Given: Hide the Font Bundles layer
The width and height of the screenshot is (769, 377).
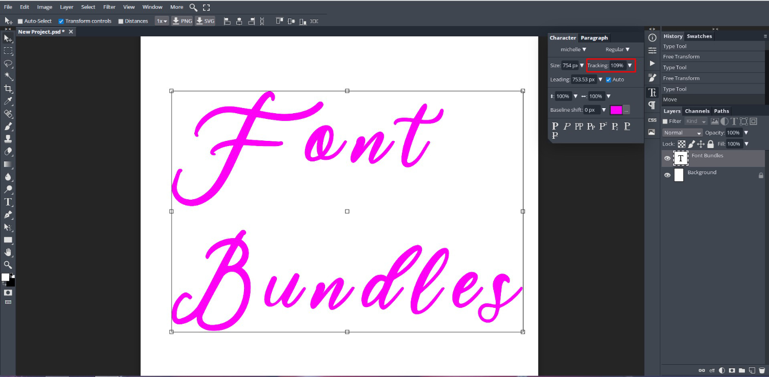Looking at the screenshot, I should click(667, 158).
